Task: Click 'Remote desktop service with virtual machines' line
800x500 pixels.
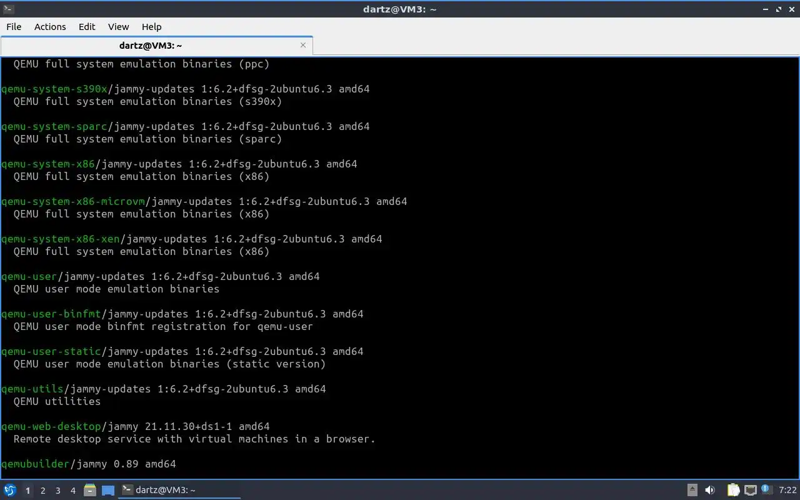Action: tap(194, 439)
